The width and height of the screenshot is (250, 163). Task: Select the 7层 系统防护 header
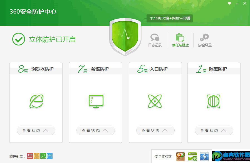pyautogui.click(x=95, y=68)
